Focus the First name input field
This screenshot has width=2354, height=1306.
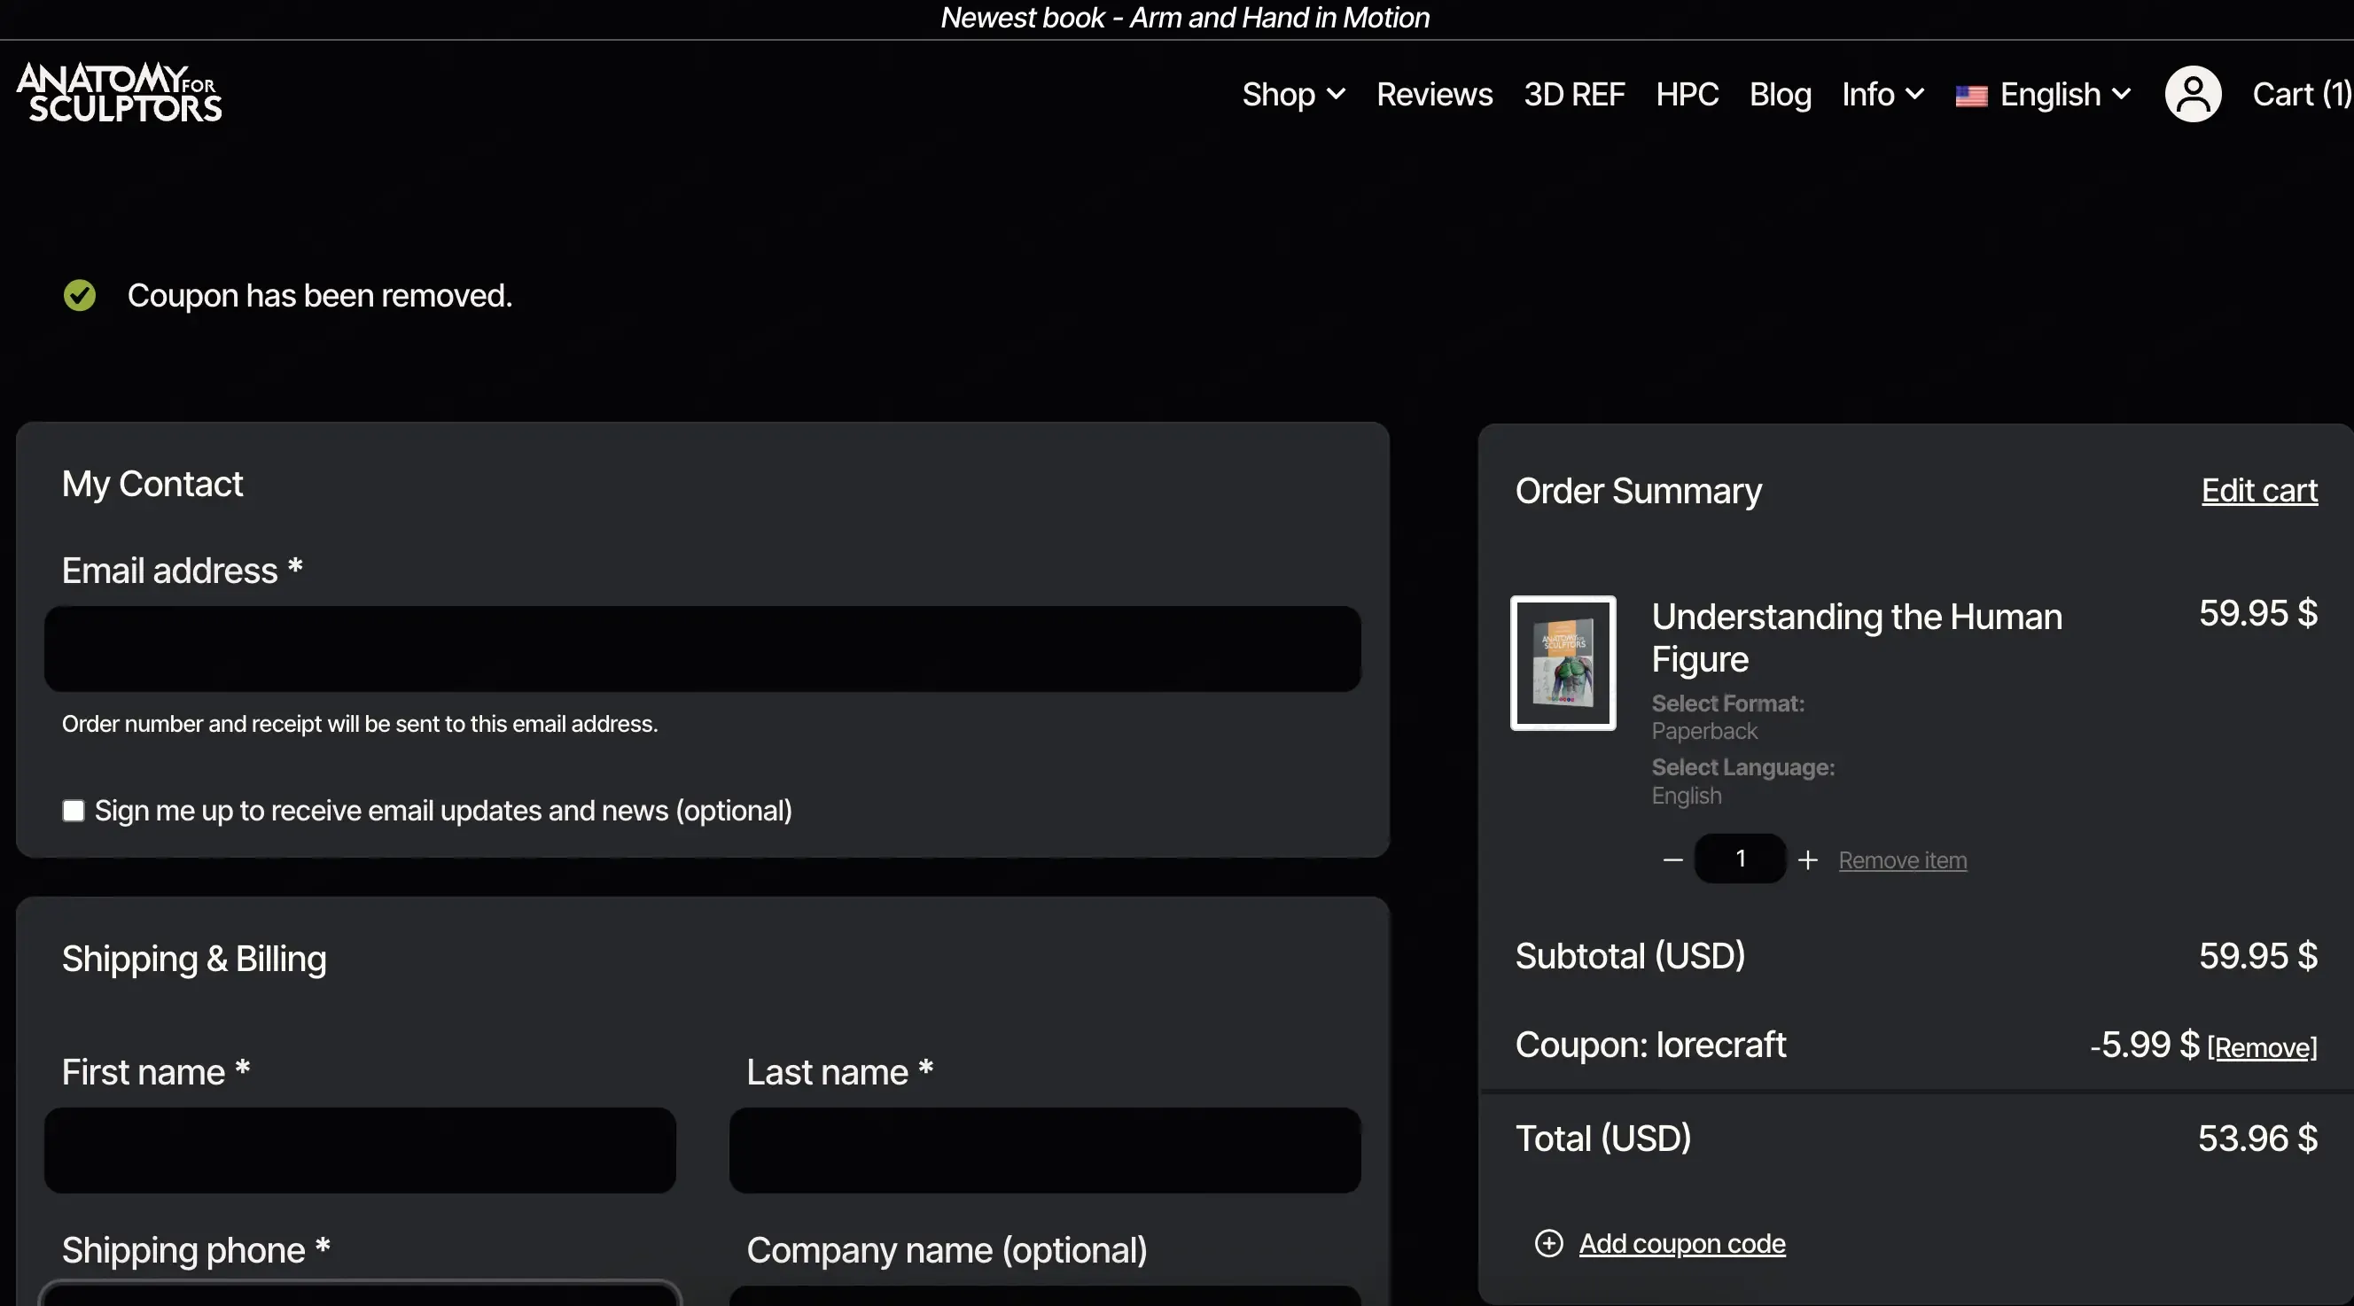(x=360, y=1150)
